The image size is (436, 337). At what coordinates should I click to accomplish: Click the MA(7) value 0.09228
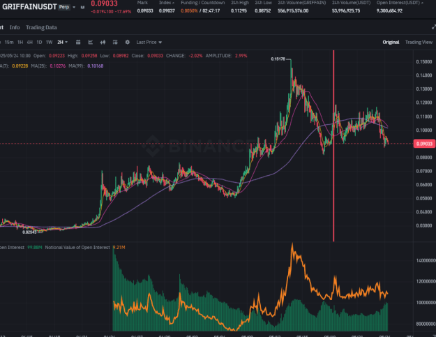[20, 66]
